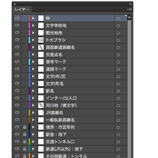Click target circle of インター/出入口 layer

[118, 98]
